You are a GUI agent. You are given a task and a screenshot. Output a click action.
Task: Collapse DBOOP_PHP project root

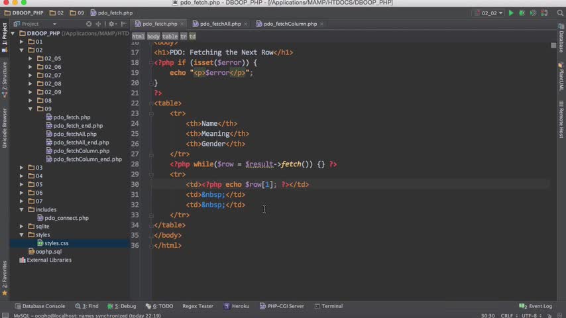(13, 33)
